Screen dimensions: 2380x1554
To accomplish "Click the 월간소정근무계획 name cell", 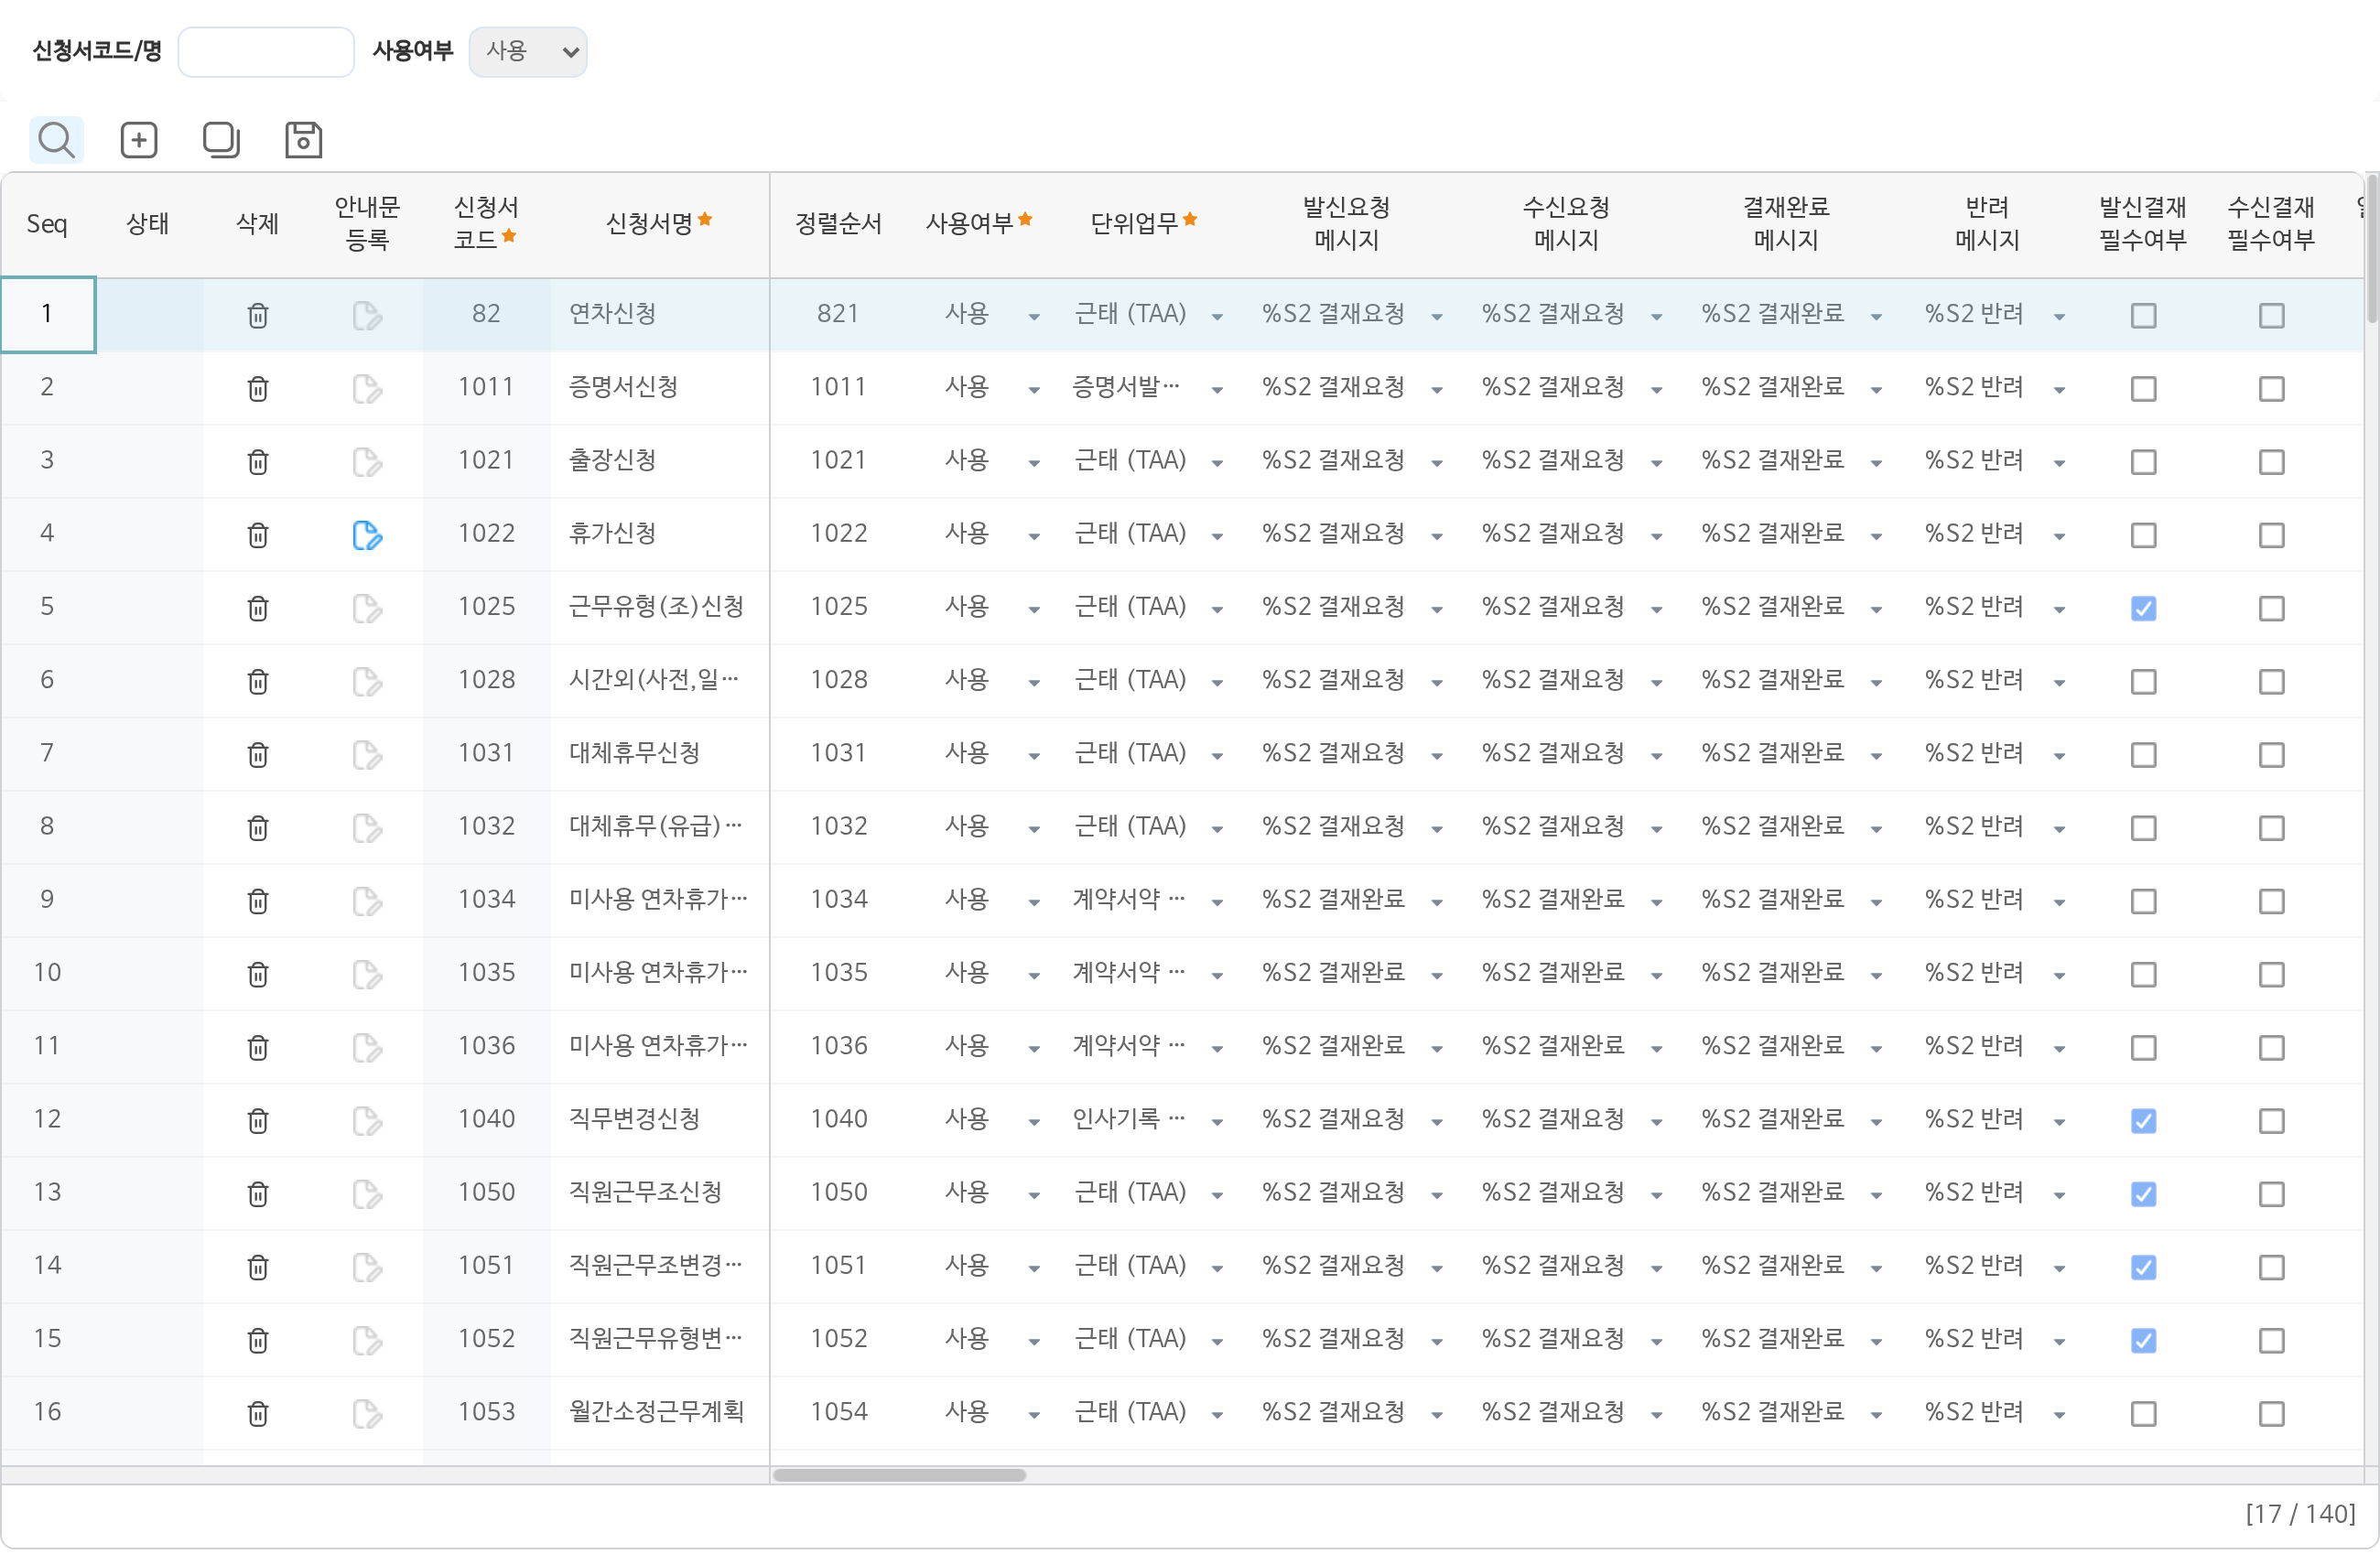I will (660, 1412).
